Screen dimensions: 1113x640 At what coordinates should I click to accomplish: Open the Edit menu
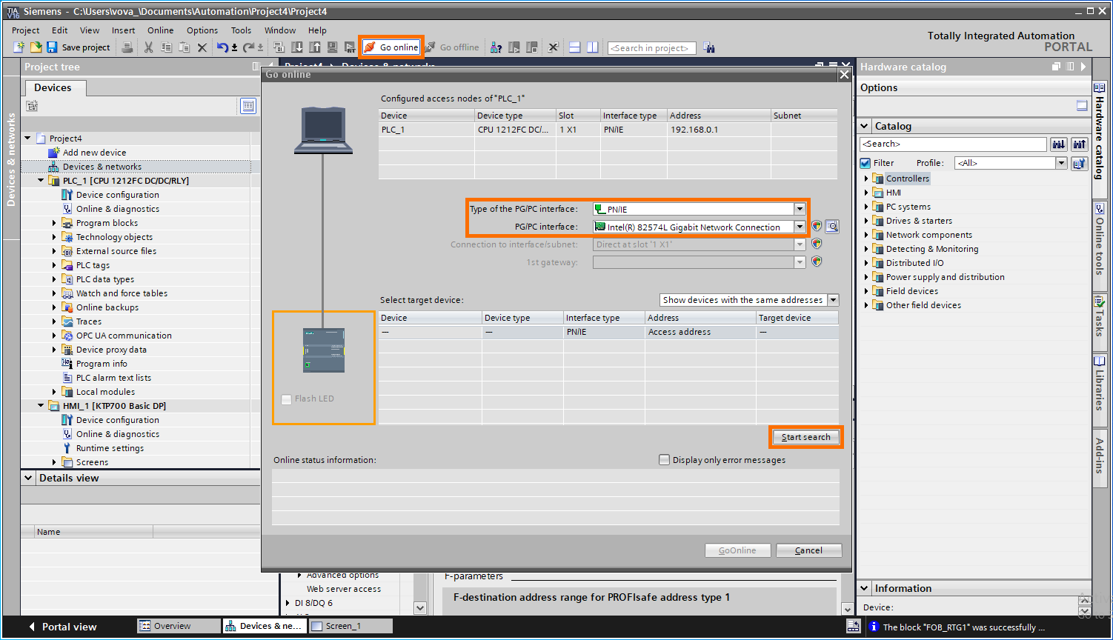click(59, 30)
